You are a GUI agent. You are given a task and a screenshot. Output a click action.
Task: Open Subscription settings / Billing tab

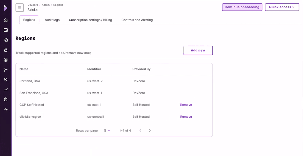[x=90, y=20]
